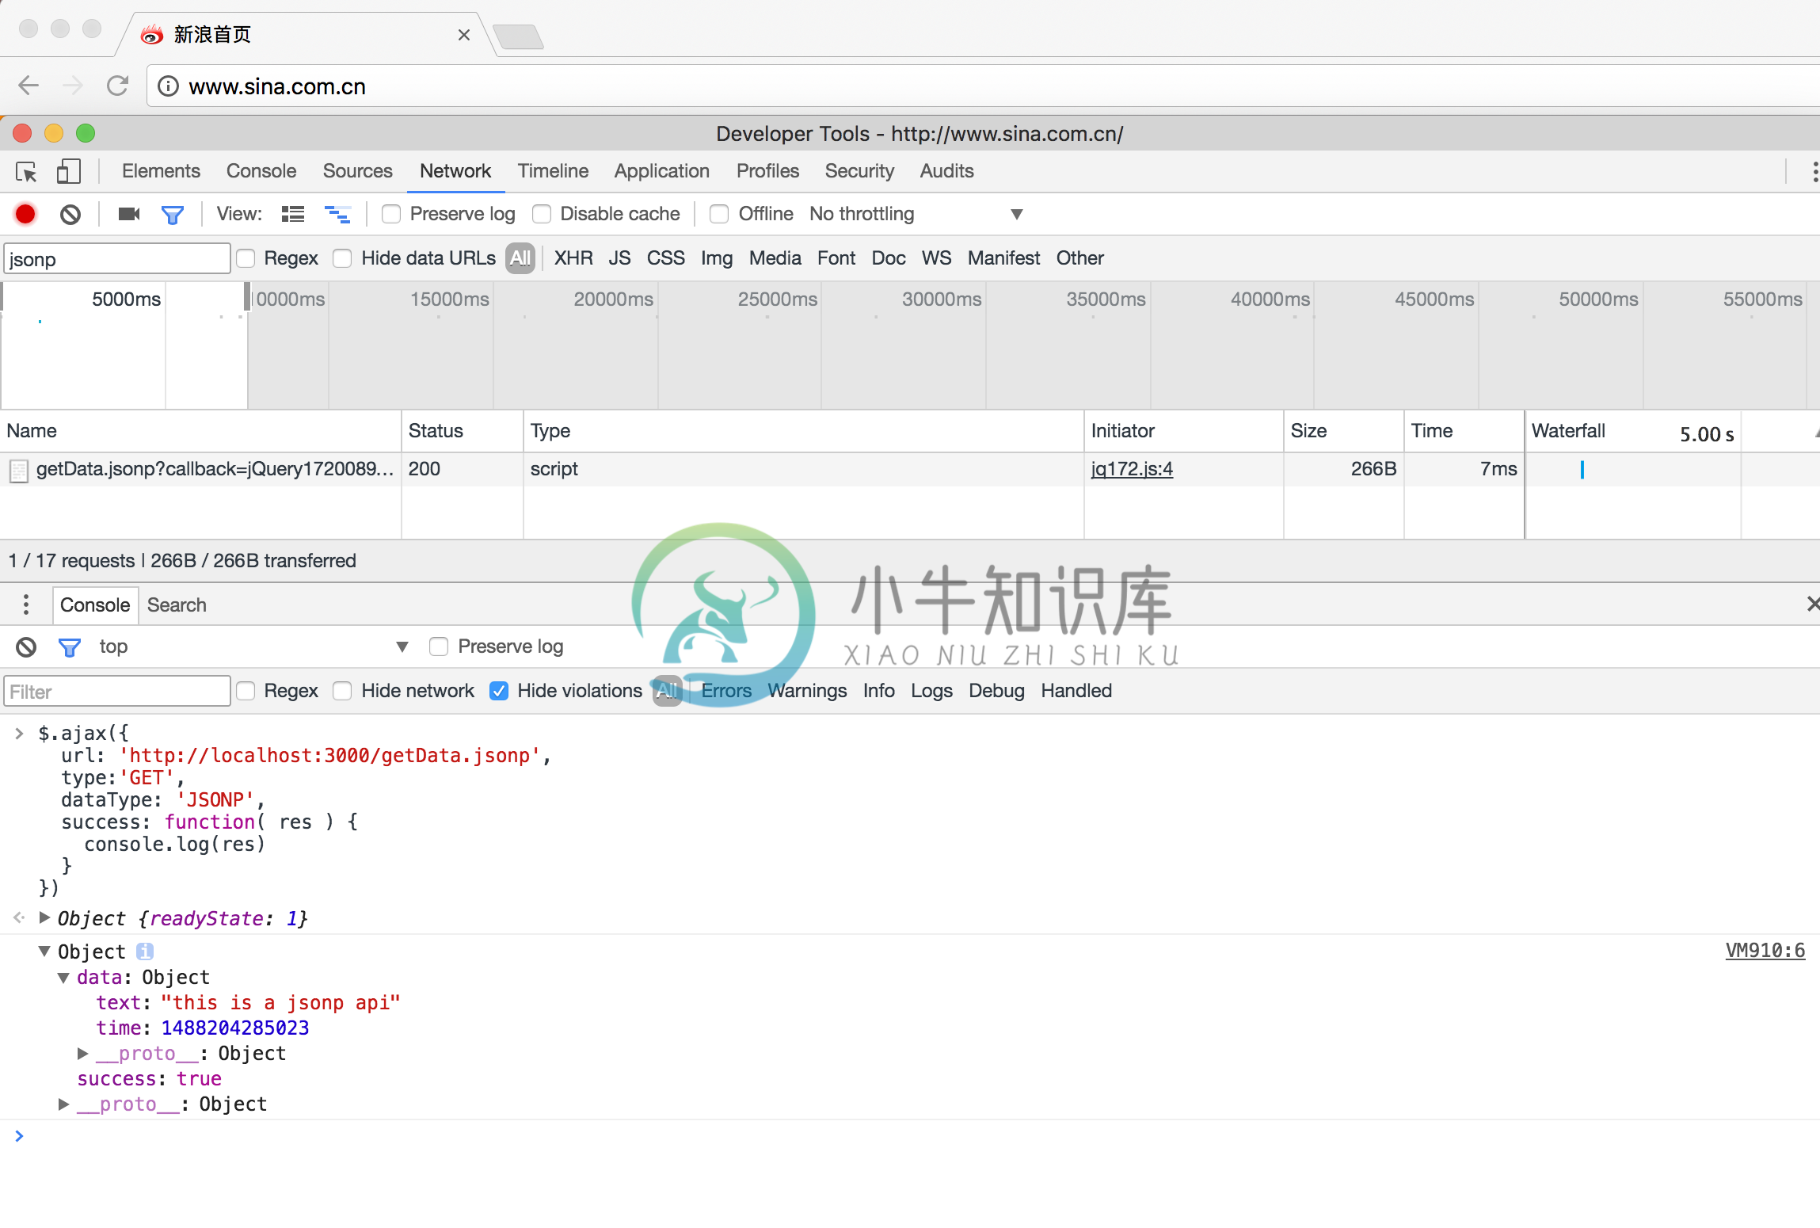Check Hide network in console
Screen dimensions: 1820x1228
342,691
